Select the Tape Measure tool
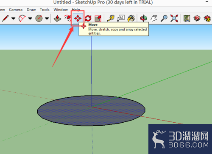Image resolution: width=212 pixels, height=154 pixels. [111, 18]
